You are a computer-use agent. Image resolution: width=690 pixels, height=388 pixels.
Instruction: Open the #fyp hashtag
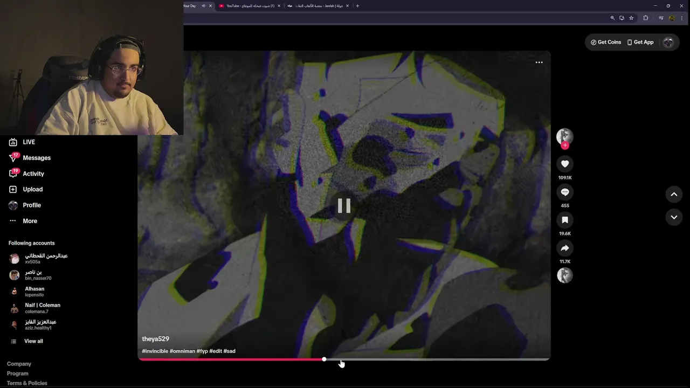pos(202,351)
